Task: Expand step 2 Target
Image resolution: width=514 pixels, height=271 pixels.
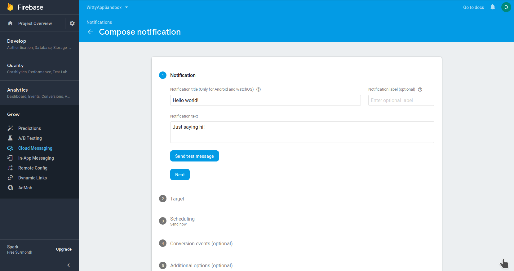Action: 177,199
